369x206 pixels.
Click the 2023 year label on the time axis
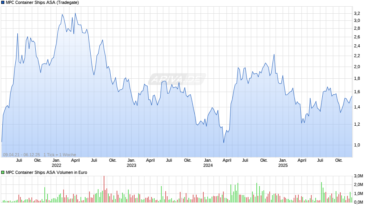[132, 165]
